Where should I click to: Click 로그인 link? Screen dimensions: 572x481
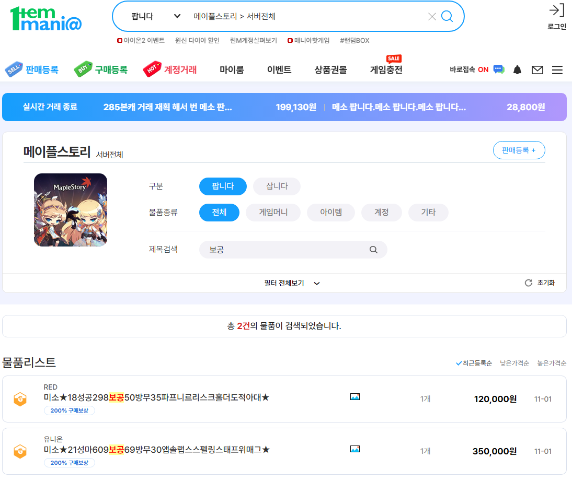[557, 27]
